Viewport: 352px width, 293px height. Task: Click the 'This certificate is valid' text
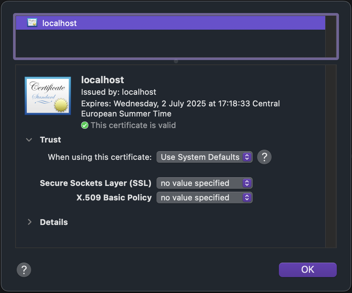coord(133,125)
